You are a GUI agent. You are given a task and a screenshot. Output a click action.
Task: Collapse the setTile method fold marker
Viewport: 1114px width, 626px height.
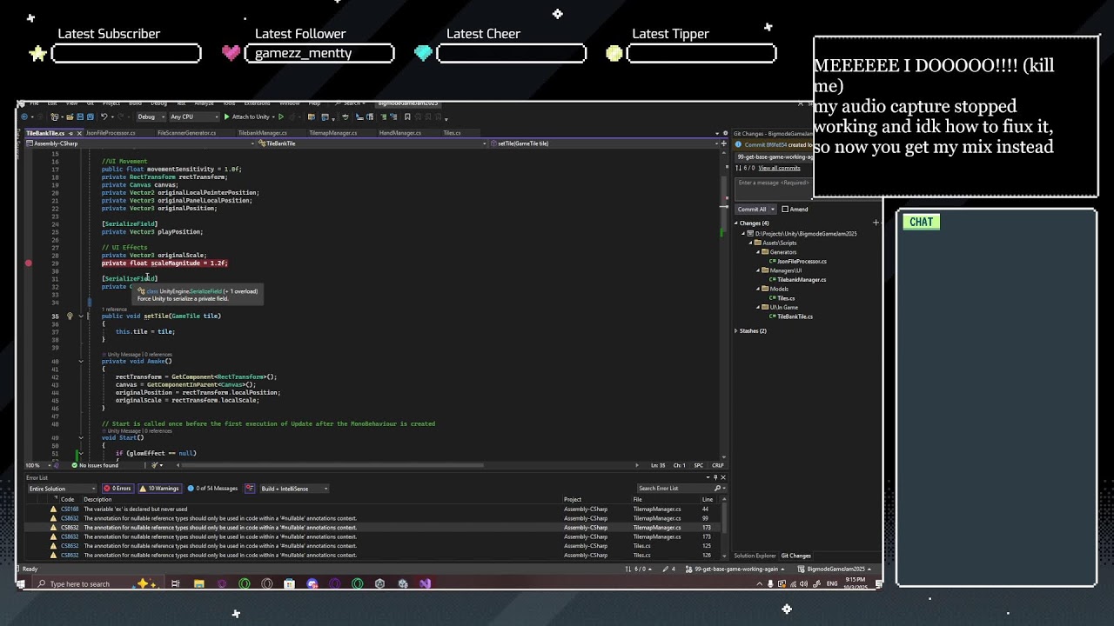coord(81,316)
